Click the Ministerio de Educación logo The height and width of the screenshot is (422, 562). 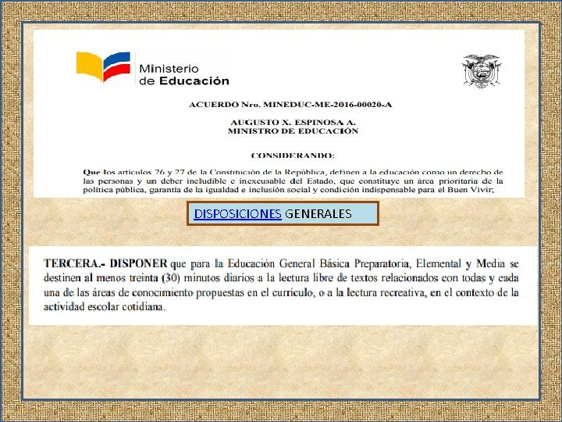(153, 69)
